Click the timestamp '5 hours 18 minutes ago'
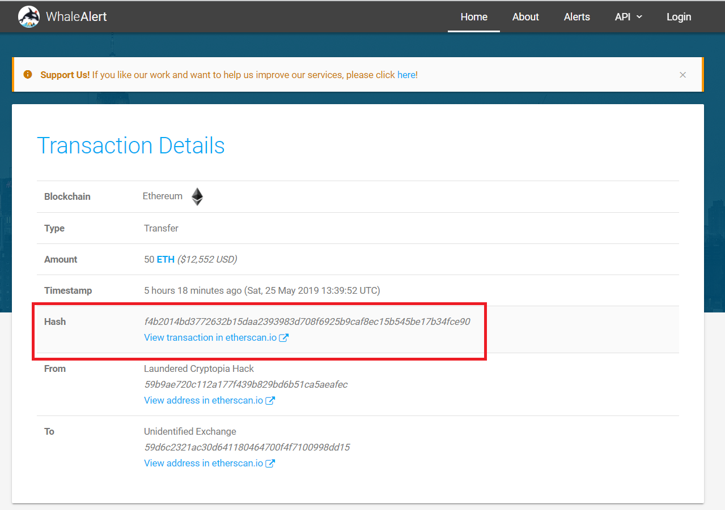 pos(193,290)
